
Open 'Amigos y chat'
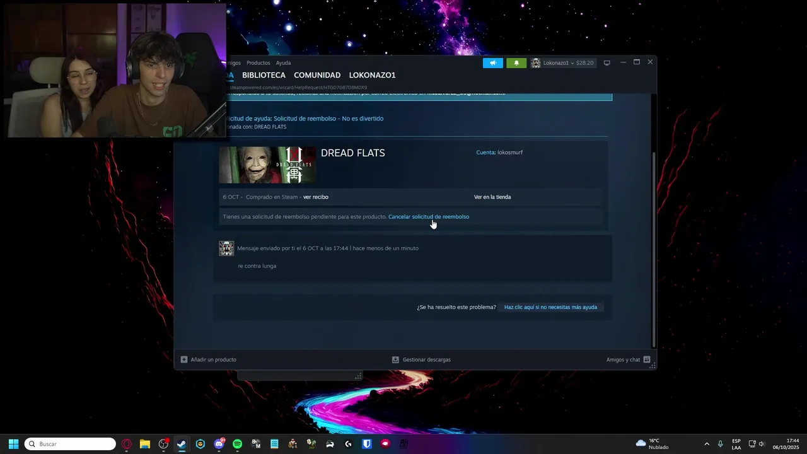(623, 359)
